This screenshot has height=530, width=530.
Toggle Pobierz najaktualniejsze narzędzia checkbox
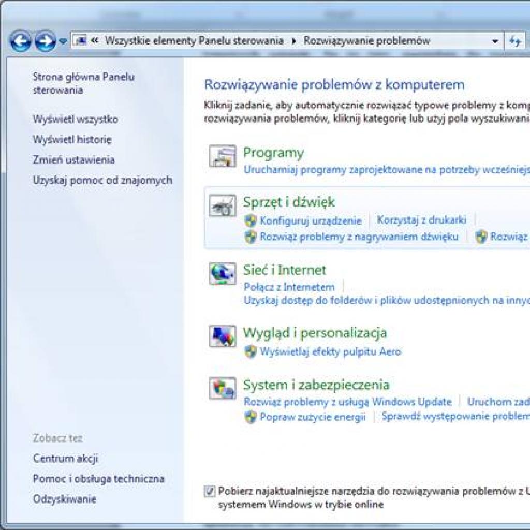tap(210, 491)
